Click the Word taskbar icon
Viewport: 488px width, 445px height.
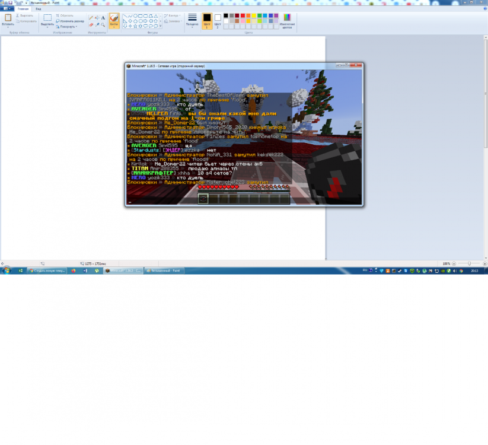(85, 271)
